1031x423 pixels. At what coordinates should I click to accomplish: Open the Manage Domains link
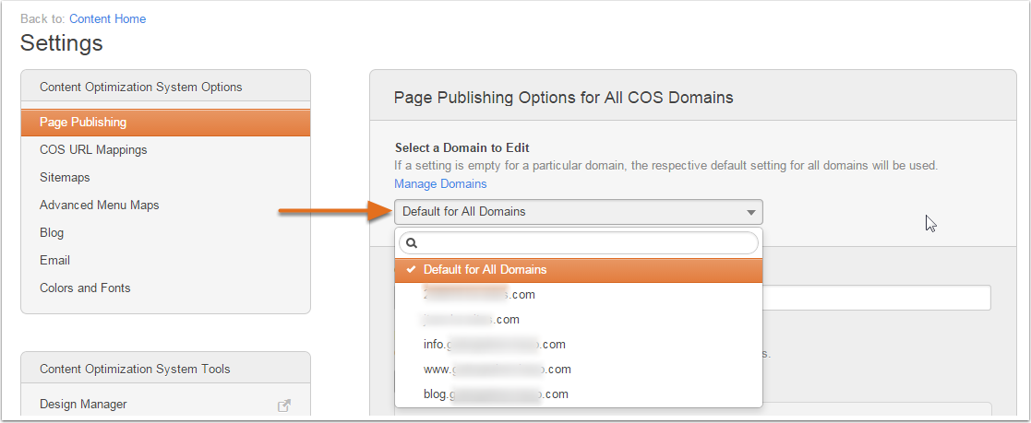tap(440, 184)
